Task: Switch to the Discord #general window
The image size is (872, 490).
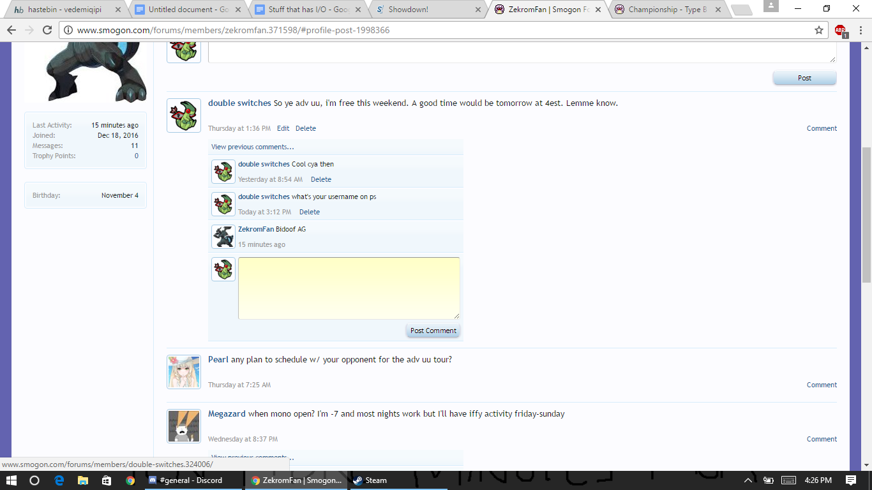Action: (193, 480)
